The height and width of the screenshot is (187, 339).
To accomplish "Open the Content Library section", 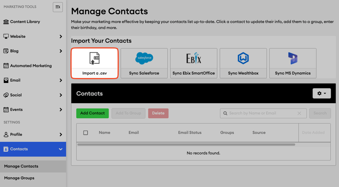I will click(24, 21).
